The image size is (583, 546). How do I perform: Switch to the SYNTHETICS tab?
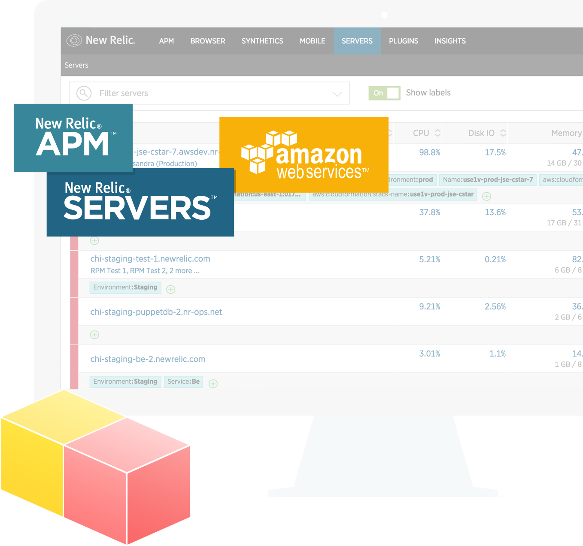point(262,41)
